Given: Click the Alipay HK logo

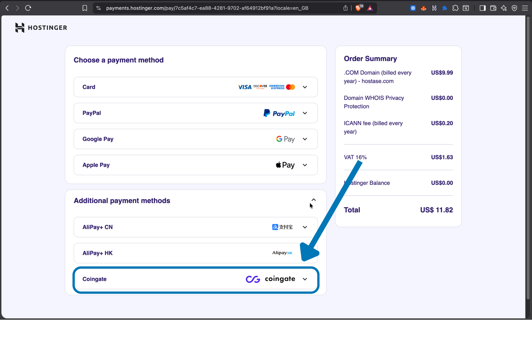Looking at the screenshot, I should 282,253.
